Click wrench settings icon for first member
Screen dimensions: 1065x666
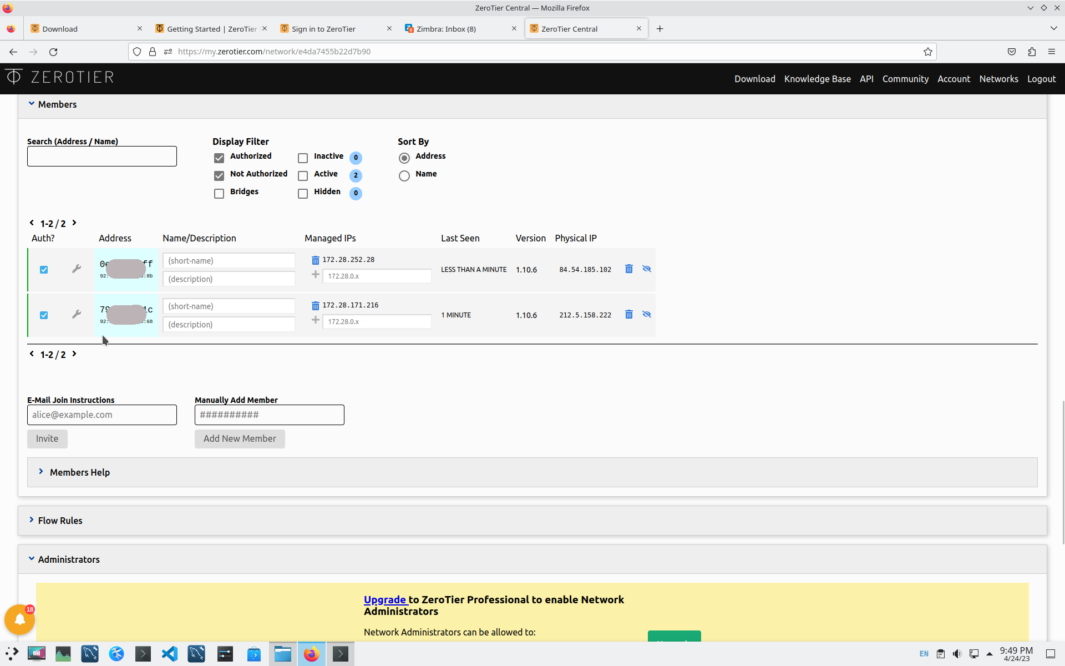point(77,269)
